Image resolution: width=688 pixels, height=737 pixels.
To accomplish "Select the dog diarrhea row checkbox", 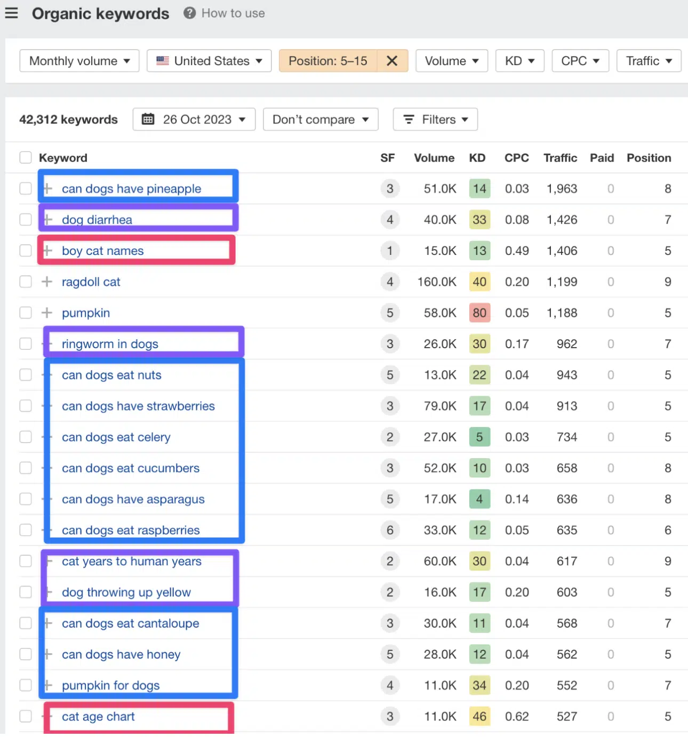I will [x=26, y=220].
